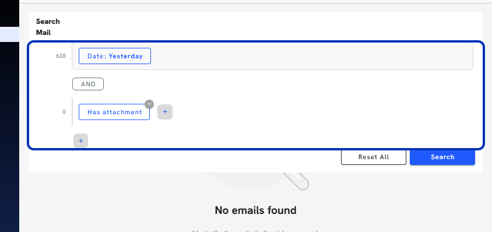Click the vertical bar beside Has attachment row
The width and height of the screenshot is (492, 232).
[x=72, y=112]
